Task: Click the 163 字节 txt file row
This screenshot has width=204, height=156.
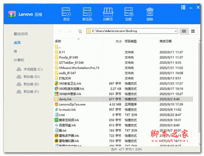Action: [123, 131]
